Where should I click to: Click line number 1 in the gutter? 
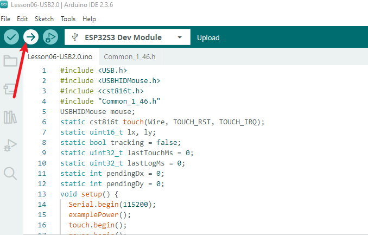click(44, 71)
